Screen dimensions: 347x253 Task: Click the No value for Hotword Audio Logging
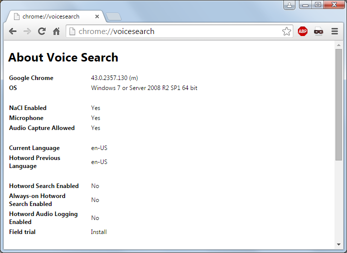tap(95, 218)
